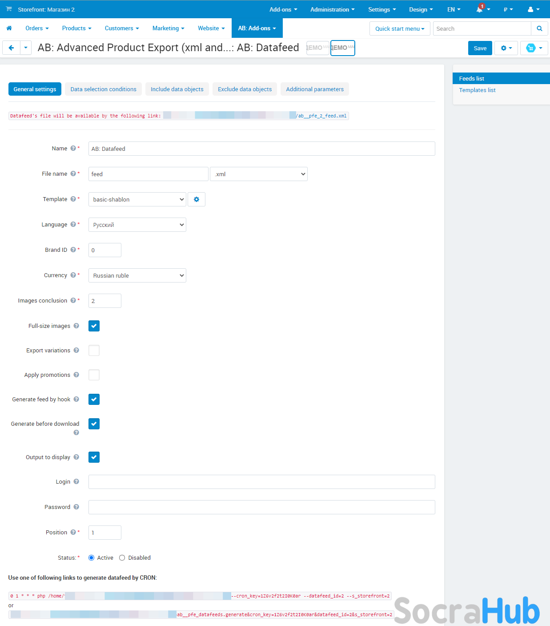Expand the Quick start menu dropdown
This screenshot has height=626, width=550.
(400, 28)
